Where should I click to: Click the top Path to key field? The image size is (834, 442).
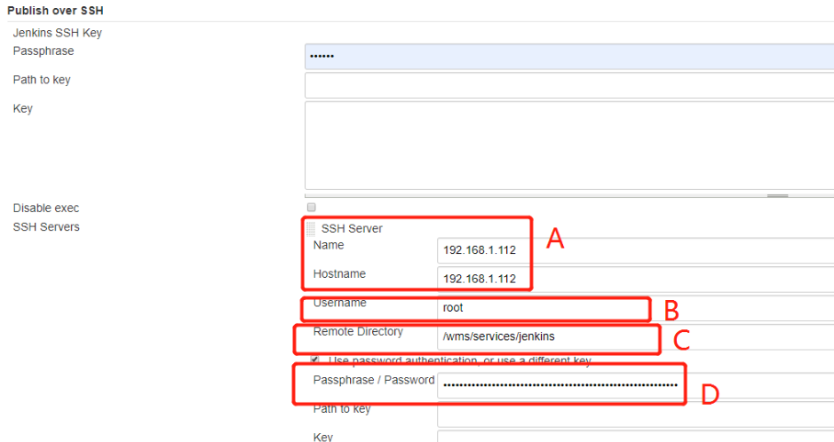click(569, 85)
